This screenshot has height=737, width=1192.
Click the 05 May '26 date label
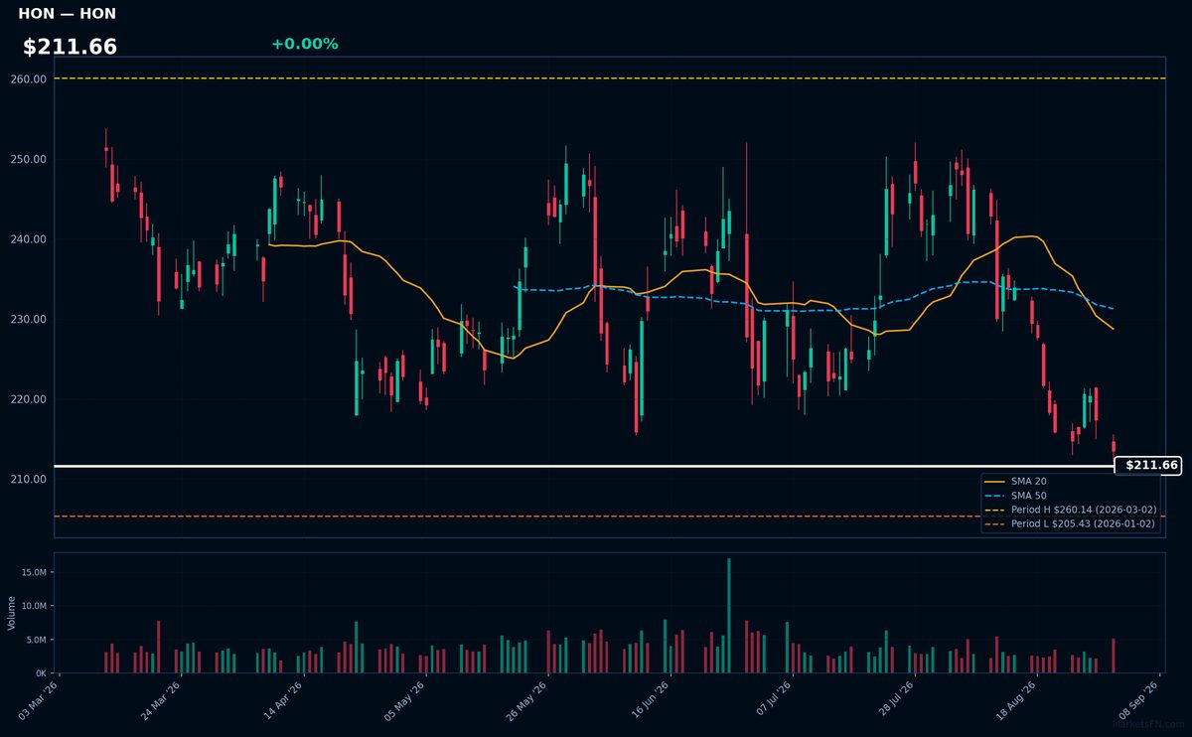[406, 701]
